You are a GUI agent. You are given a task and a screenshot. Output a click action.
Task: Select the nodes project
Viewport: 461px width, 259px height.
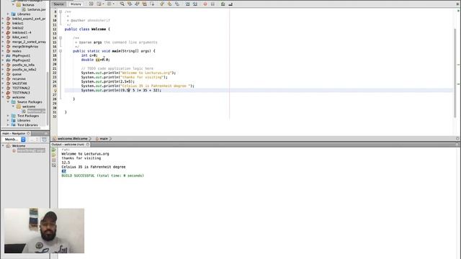[17, 51]
